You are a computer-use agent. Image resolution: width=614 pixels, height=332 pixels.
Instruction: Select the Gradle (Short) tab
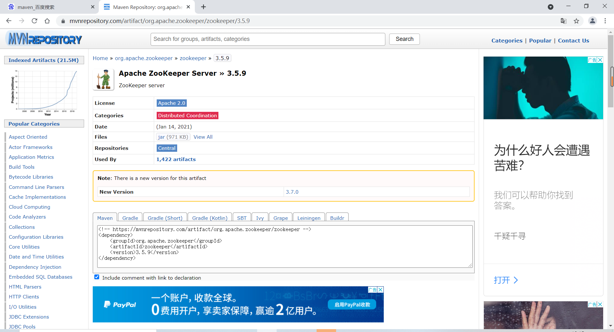click(x=165, y=218)
